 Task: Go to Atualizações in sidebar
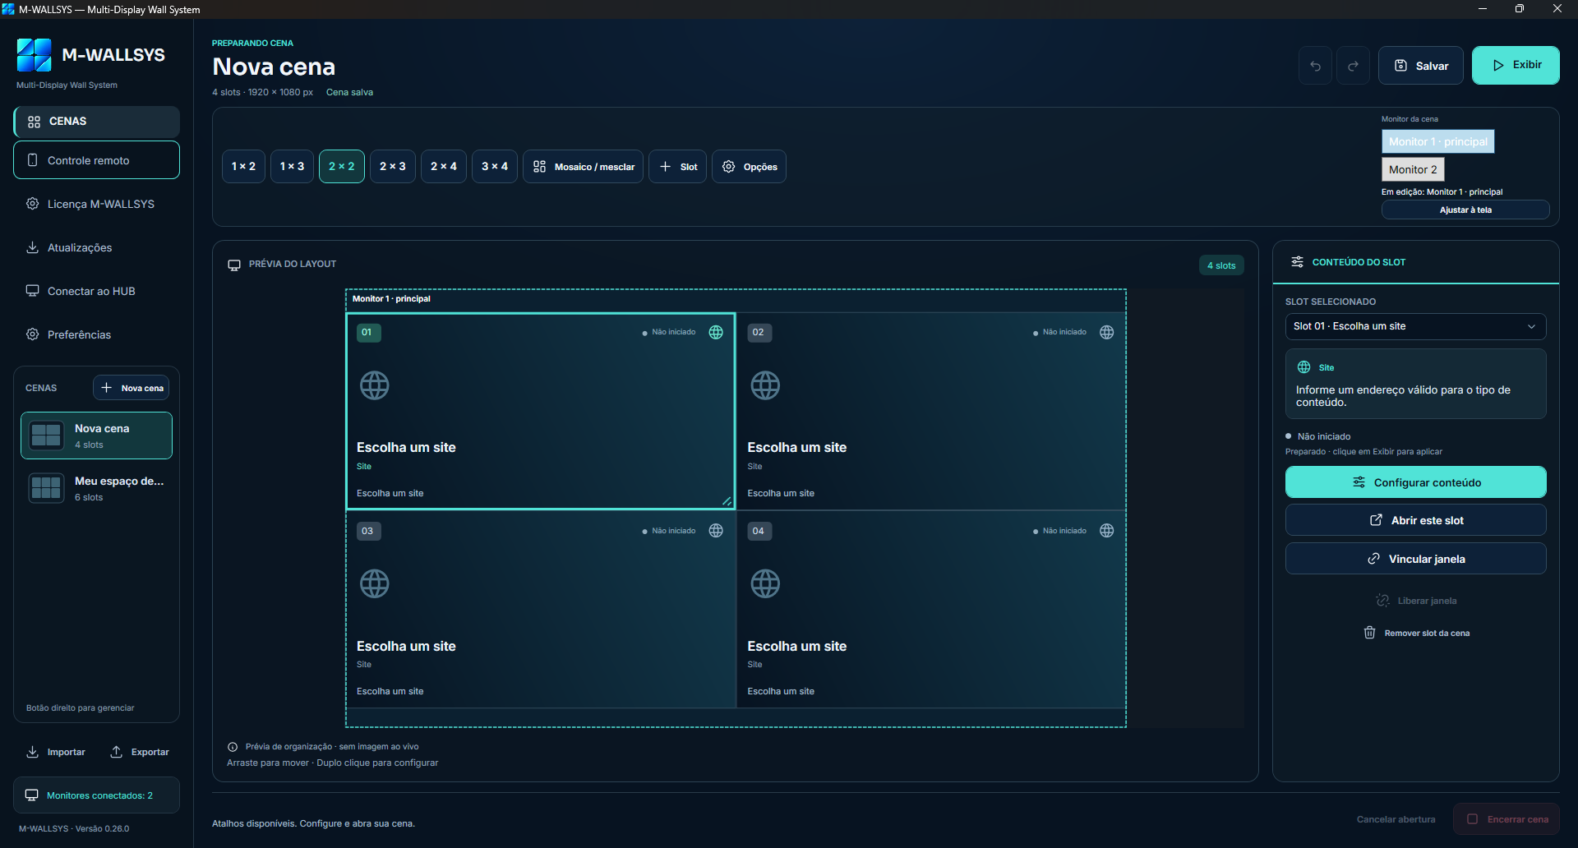coord(96,247)
